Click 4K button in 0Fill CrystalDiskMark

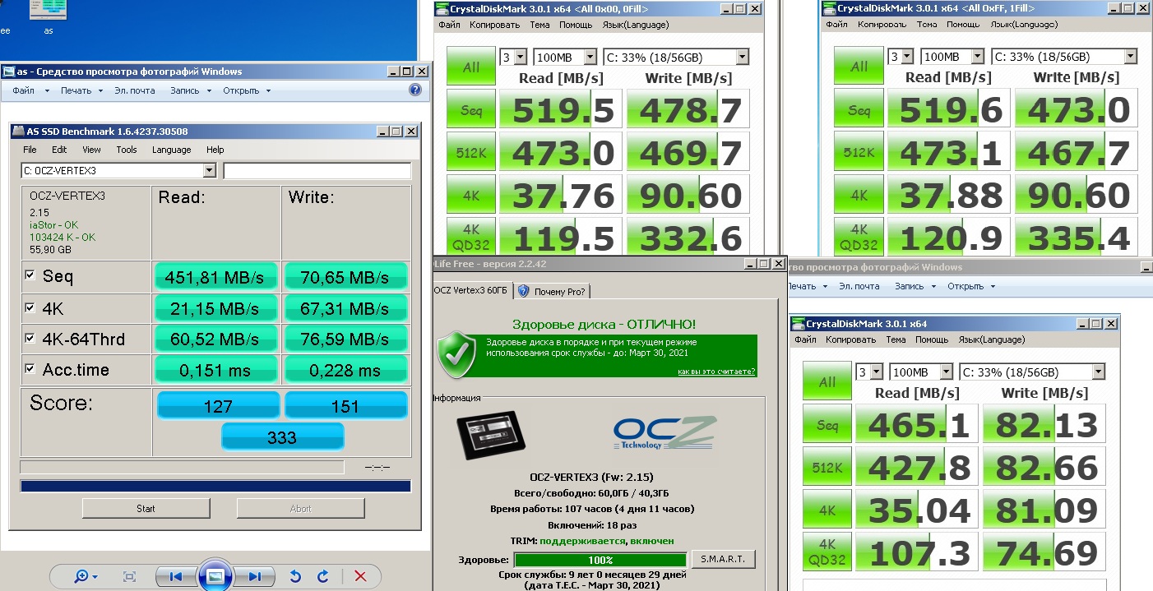click(x=471, y=196)
